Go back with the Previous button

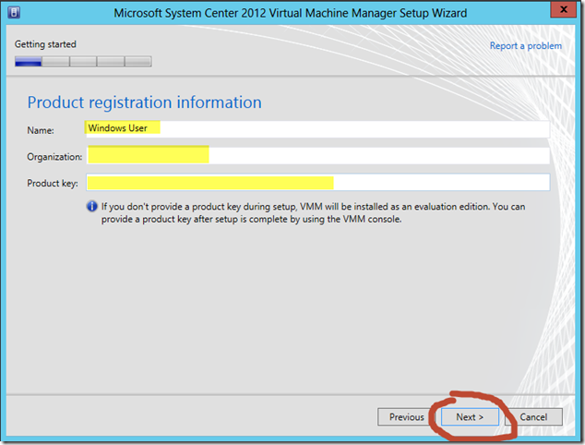(x=406, y=416)
